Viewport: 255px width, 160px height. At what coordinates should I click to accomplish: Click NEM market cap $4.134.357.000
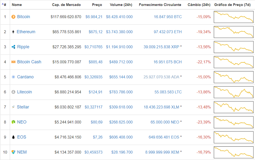[68, 152]
